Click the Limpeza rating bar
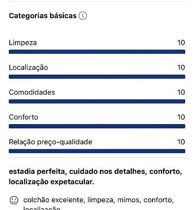Viewport: 194px width, 210px height. point(97,52)
